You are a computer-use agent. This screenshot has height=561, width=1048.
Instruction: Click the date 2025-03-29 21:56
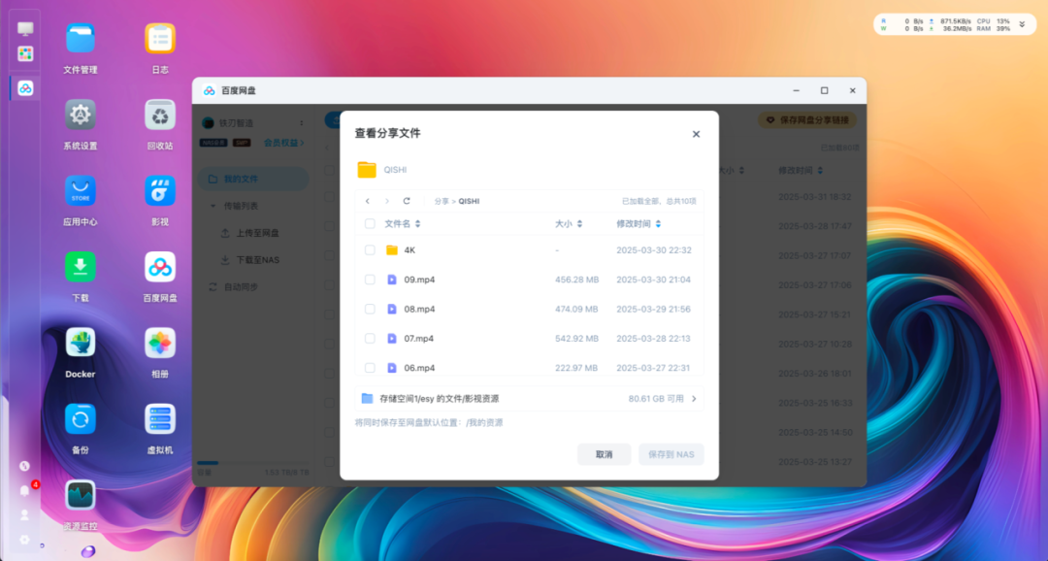coord(654,309)
